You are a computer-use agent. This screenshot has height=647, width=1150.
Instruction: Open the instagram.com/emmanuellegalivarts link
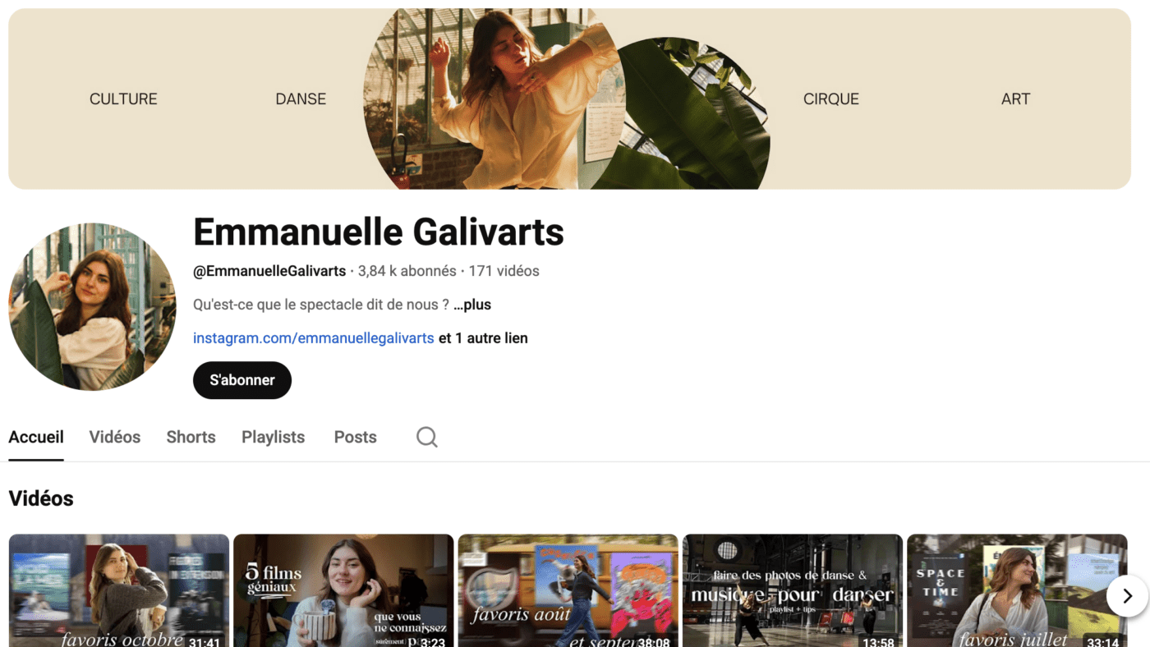point(313,338)
